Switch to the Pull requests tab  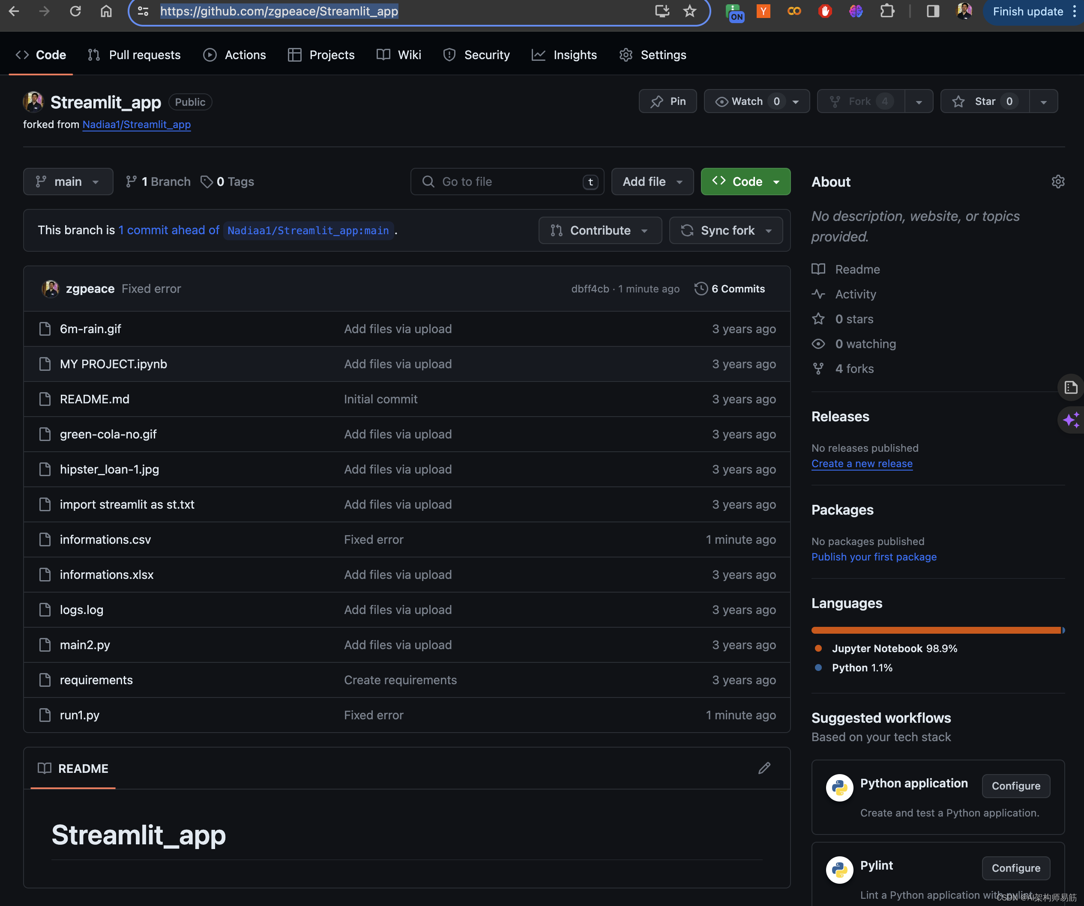[x=134, y=55]
